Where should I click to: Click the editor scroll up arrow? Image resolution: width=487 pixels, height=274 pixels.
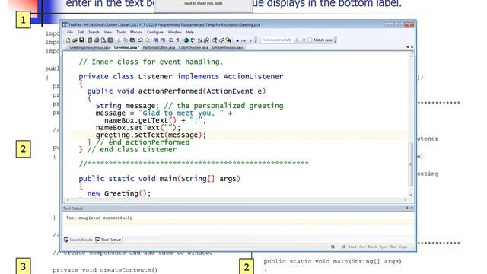[411, 56]
